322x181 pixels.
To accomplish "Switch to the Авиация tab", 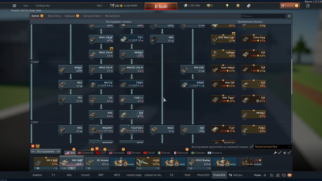I will pyautogui.click(x=72, y=16).
